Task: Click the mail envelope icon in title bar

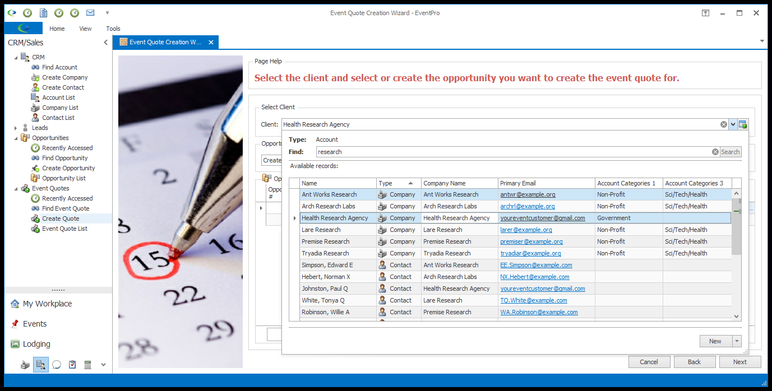Action: point(90,12)
